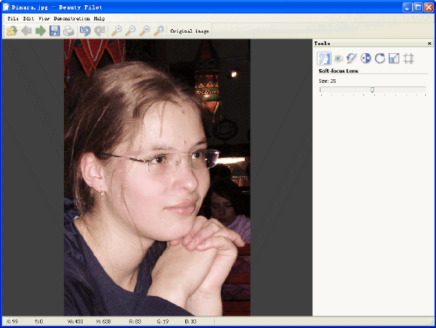Screen dimensions: 436x328
Task: Select the brush tool in the Tools panel
Action: point(352,59)
